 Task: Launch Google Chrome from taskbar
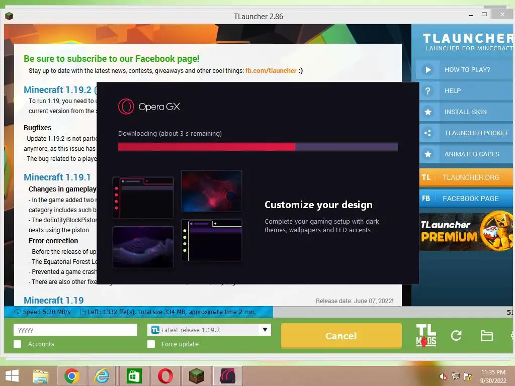click(x=71, y=376)
